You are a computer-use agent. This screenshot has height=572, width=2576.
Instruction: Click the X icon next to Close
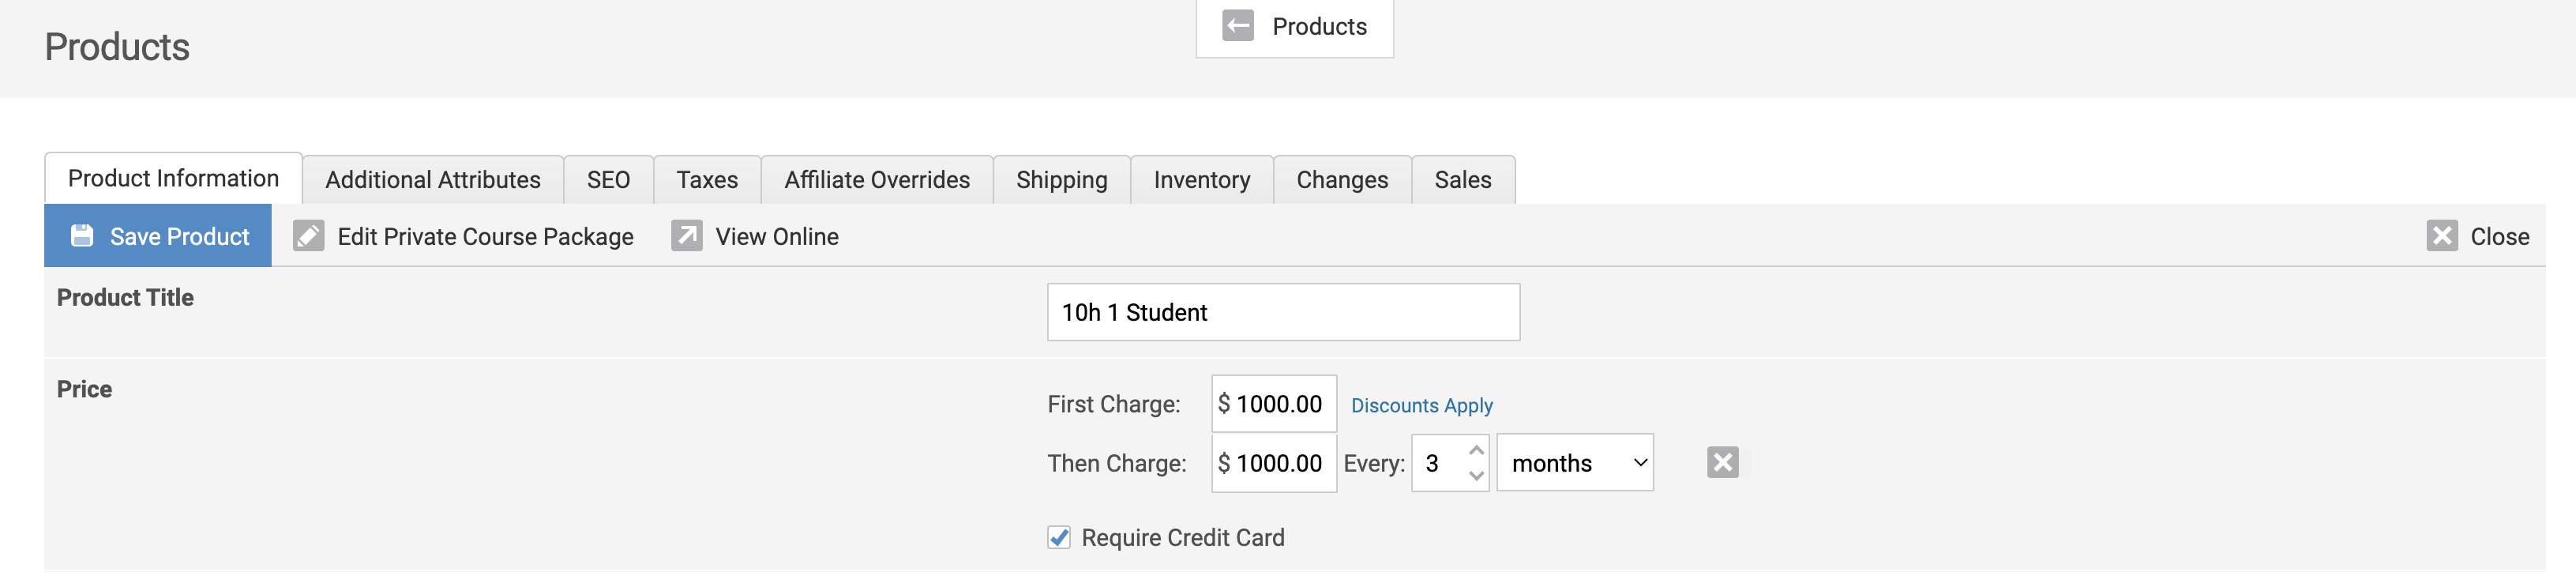2441,236
